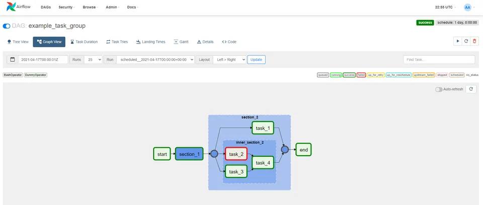This screenshot has height=205, width=483.
Task: Go to DAGs in the top navigation
Action: point(46,7)
